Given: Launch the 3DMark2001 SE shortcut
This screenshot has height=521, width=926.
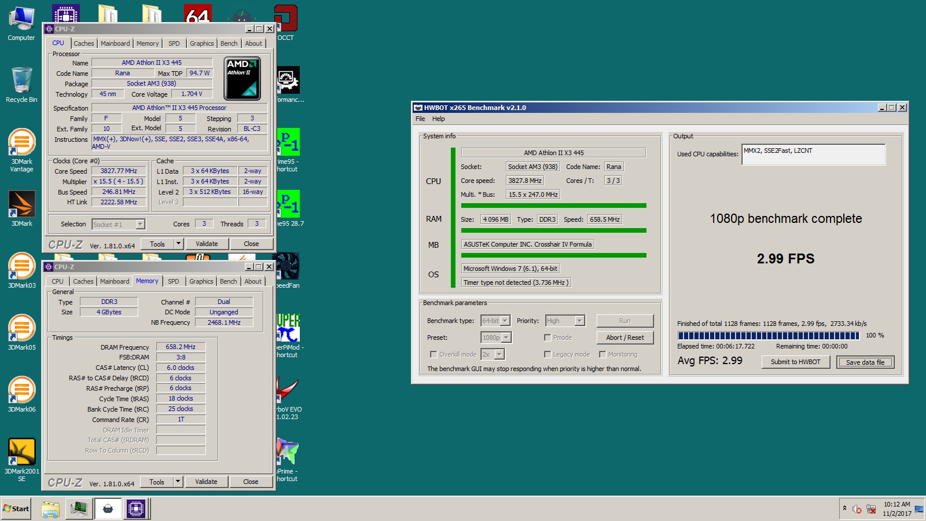Looking at the screenshot, I should (21, 460).
